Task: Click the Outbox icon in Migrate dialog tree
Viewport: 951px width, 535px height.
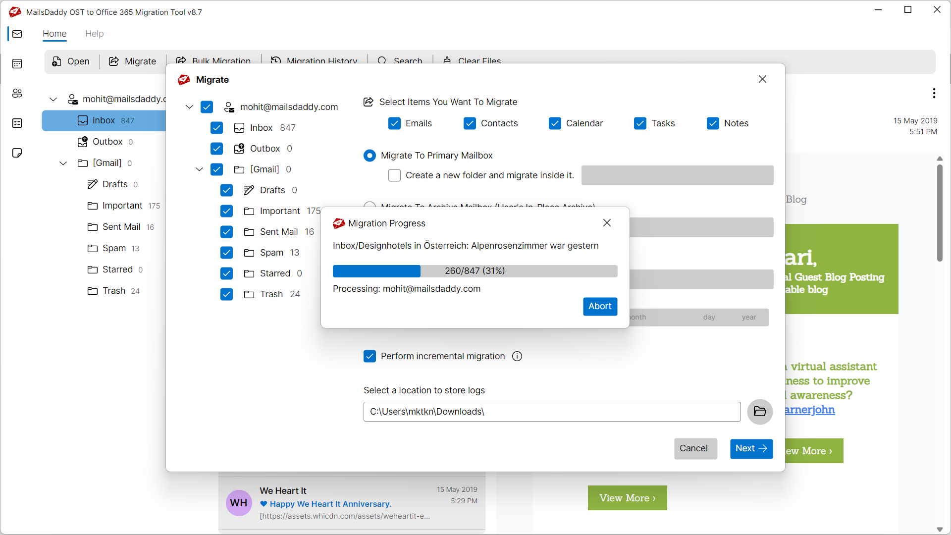Action: (x=239, y=149)
